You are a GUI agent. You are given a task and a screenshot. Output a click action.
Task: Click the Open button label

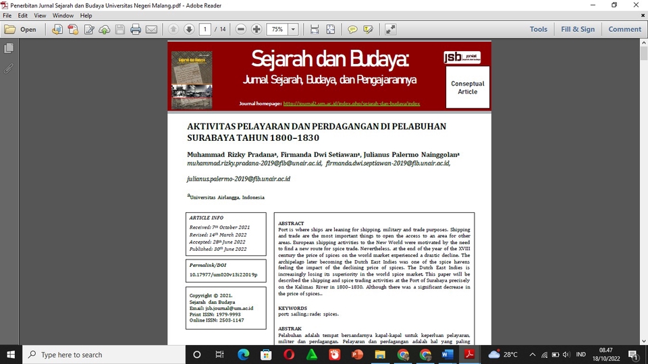point(28,29)
